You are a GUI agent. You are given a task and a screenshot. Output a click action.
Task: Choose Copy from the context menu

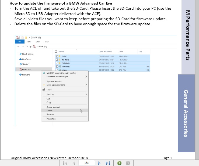point(65,102)
